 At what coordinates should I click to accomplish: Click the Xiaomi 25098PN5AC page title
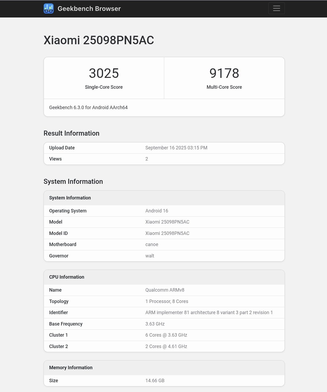[99, 40]
